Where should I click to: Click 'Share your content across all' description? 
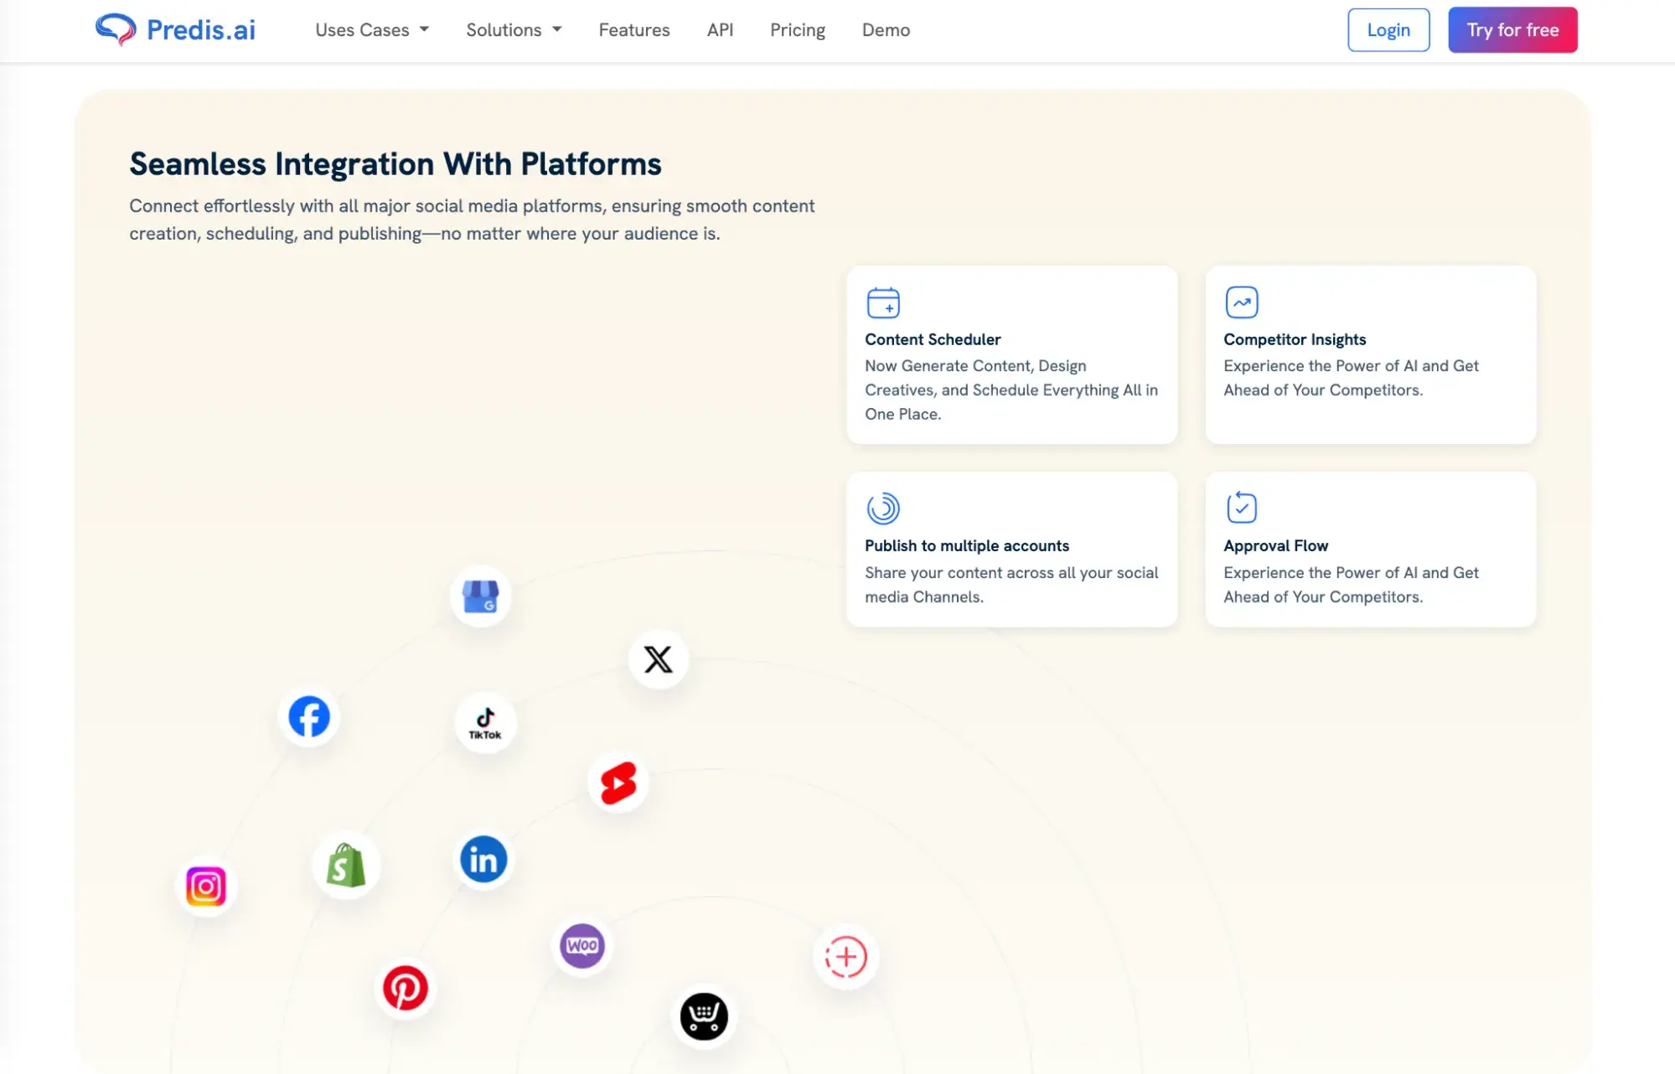click(x=1011, y=585)
